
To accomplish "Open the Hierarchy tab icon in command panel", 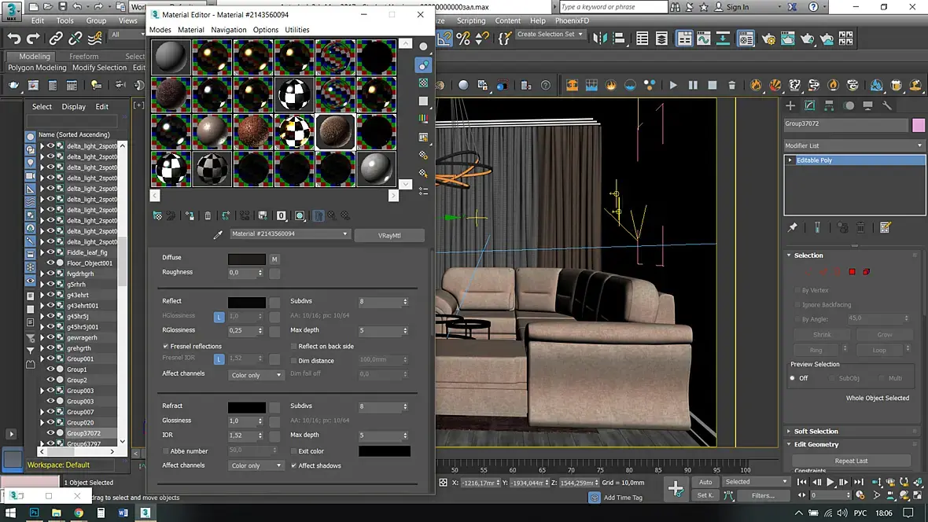I will point(830,105).
